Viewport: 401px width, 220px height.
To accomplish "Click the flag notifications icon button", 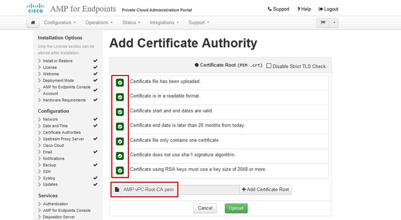I will 323,23.
